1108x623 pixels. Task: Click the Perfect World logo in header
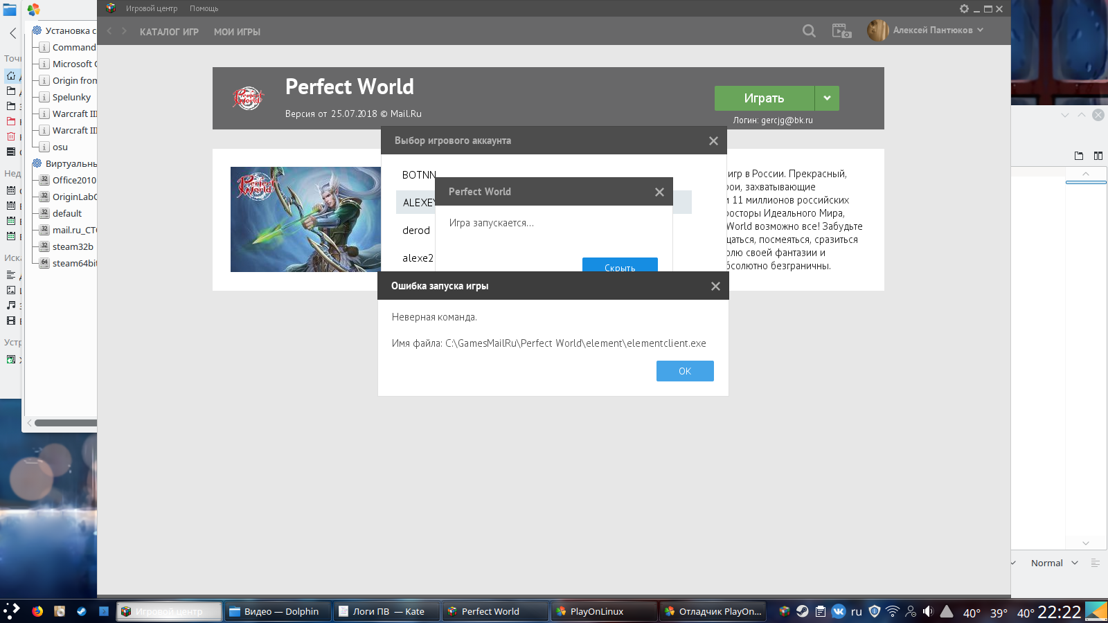(x=248, y=98)
